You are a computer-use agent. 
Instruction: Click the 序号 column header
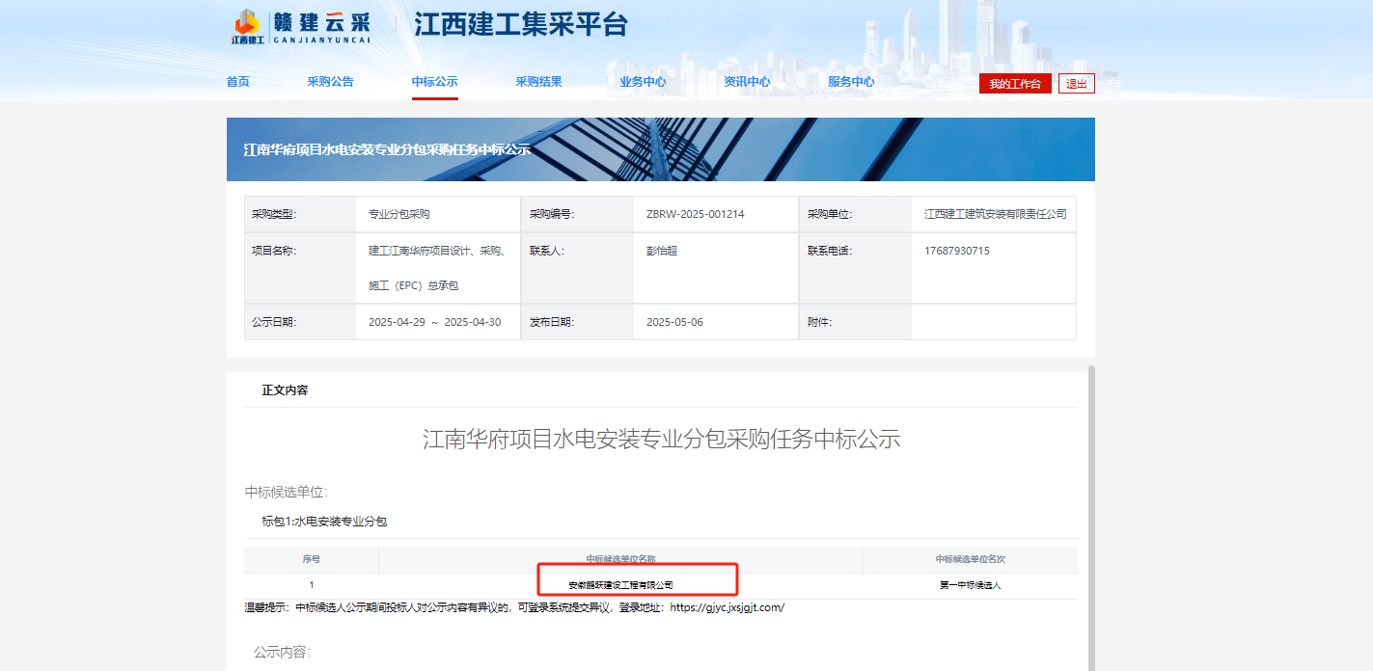coord(311,559)
